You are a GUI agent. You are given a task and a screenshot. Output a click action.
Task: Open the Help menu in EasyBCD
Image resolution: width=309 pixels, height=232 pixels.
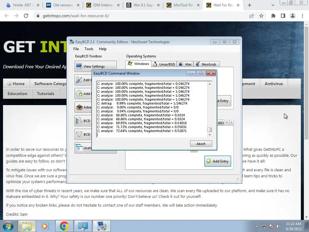coord(103,49)
